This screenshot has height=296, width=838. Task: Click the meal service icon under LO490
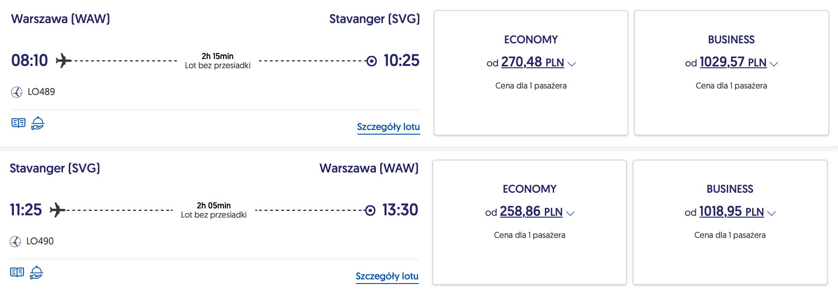(x=36, y=272)
